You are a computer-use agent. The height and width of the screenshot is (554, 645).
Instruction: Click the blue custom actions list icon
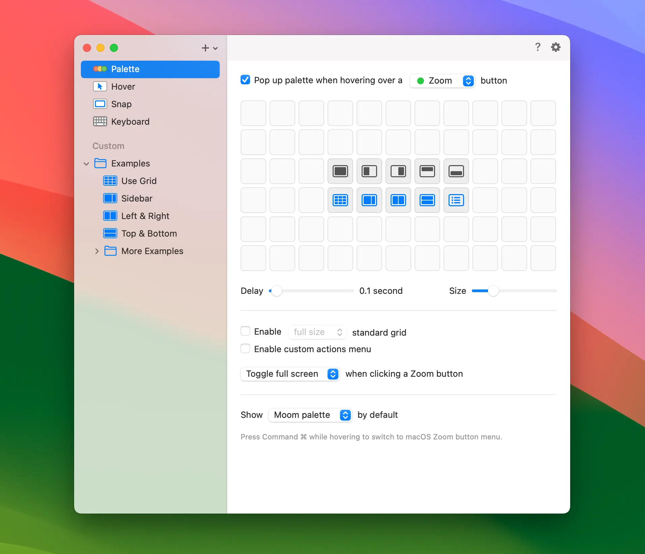456,200
